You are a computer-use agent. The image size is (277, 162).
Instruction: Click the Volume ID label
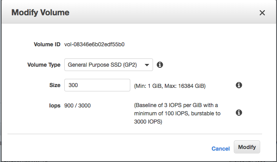(x=47, y=44)
